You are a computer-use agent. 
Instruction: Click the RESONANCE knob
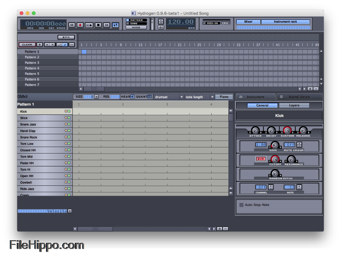coord(291,159)
